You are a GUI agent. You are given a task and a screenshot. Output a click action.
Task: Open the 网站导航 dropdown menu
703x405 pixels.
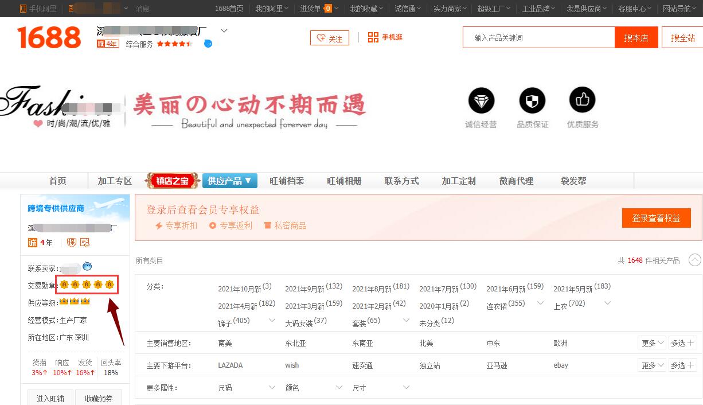tap(680, 9)
